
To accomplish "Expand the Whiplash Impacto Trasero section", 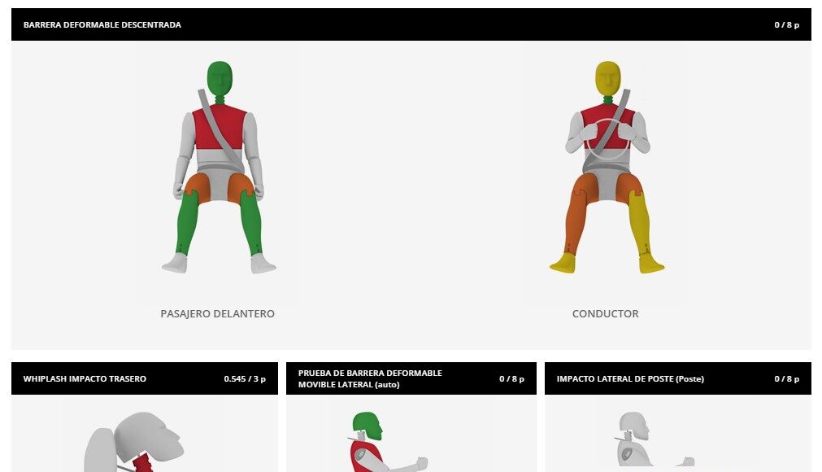I will click(x=145, y=378).
